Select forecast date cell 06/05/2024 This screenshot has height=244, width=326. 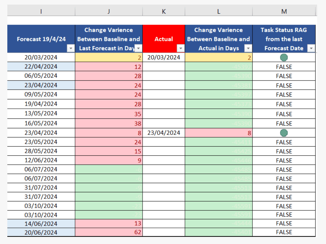(x=41, y=76)
